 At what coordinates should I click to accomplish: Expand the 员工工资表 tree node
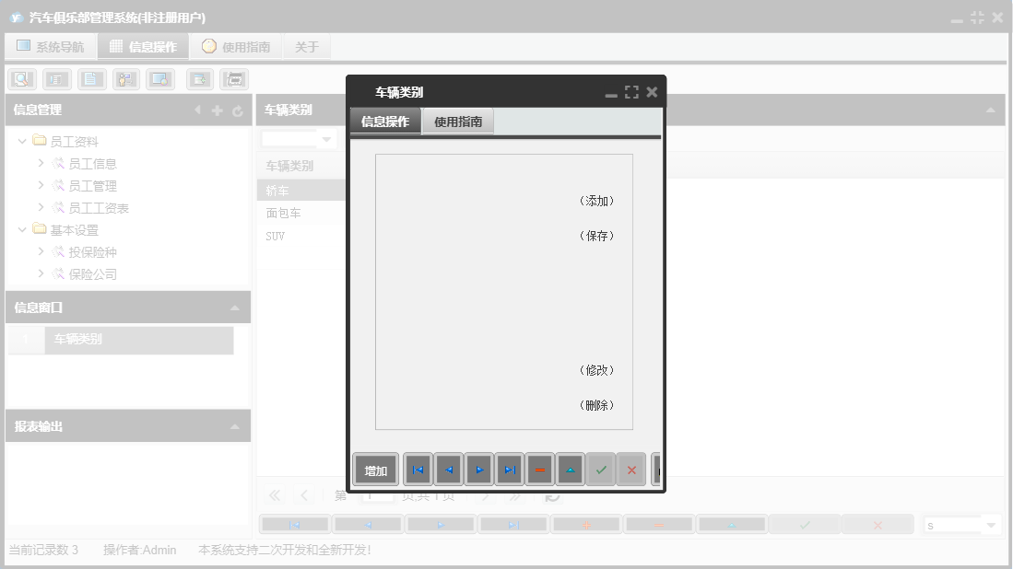pos(41,207)
